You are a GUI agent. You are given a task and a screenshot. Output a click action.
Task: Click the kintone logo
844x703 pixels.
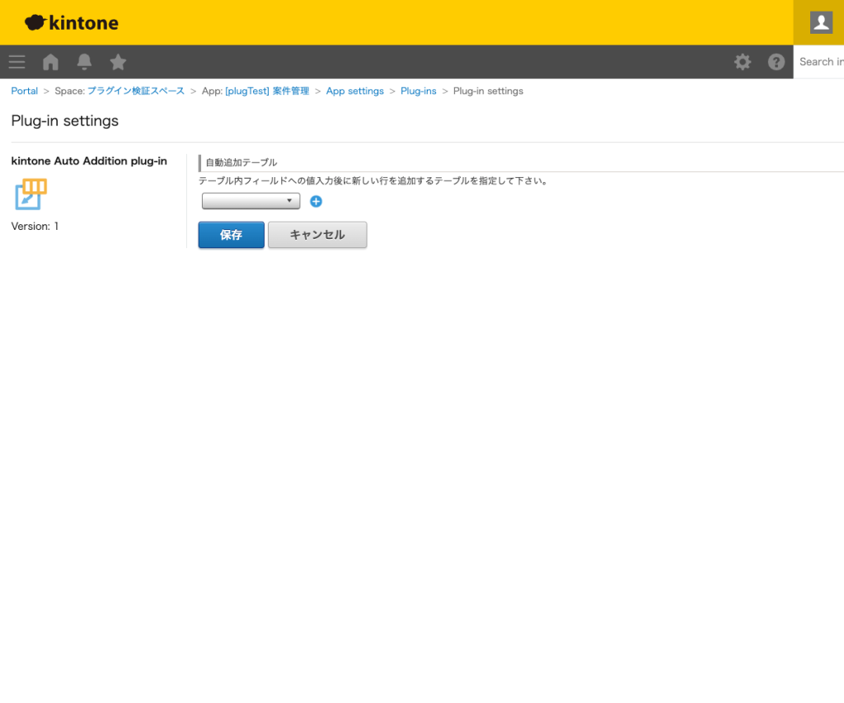point(71,22)
